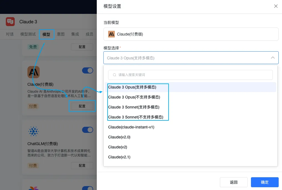
Task: Click the Anthropic icon in the 当前模型 field
Action: pyautogui.click(x=111, y=34)
